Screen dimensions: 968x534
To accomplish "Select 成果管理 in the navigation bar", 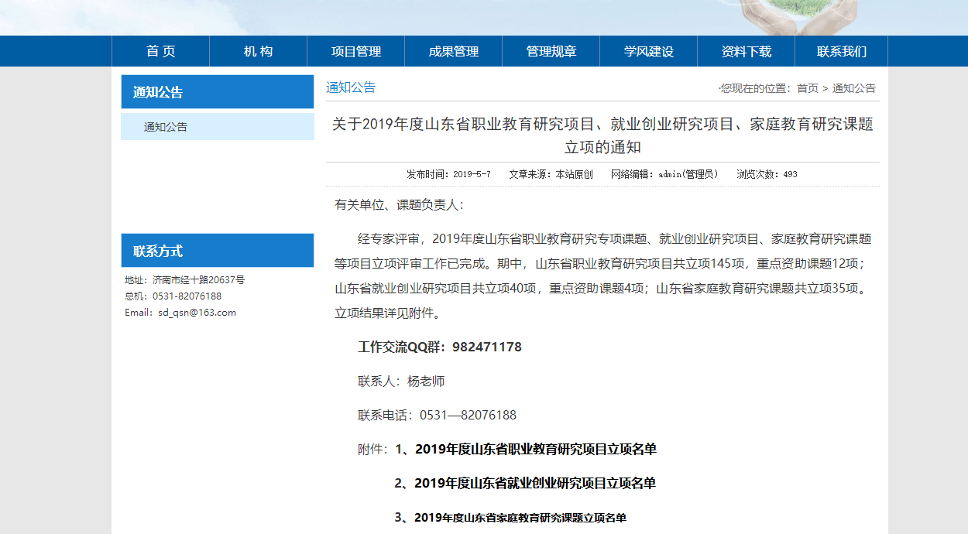I will point(454,51).
